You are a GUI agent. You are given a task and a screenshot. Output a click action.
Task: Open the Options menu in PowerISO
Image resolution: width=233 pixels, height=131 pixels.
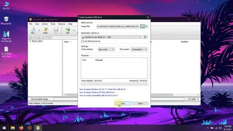[x=62, y=24]
